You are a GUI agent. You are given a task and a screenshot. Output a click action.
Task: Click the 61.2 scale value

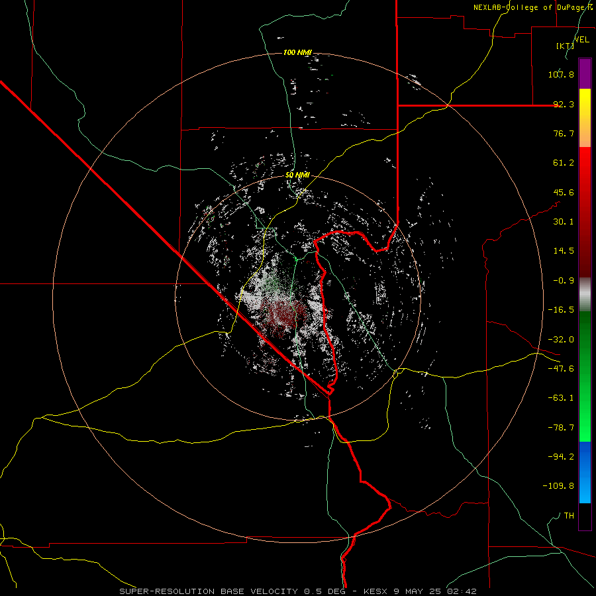point(564,163)
